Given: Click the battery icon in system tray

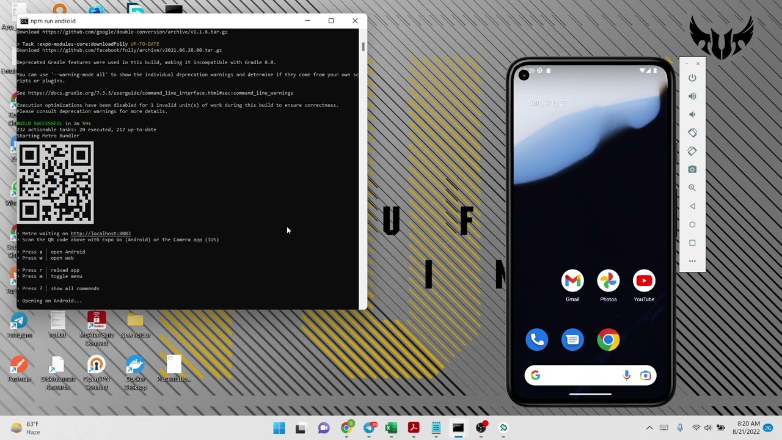Looking at the screenshot, I should point(721,428).
